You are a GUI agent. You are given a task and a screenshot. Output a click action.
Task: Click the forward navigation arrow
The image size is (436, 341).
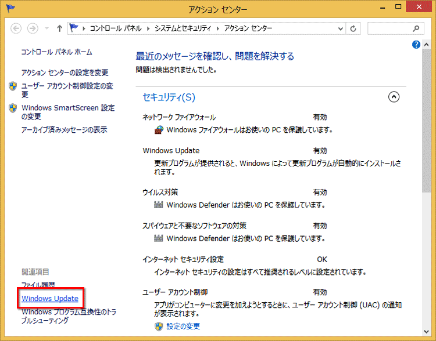pos(33,28)
